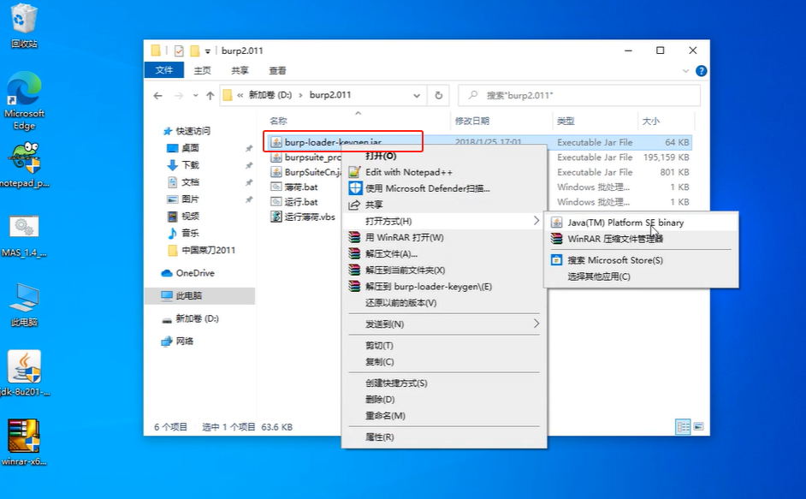Choose 解压到 burp-loader-keygen\(E) entry
Image resolution: width=806 pixels, height=499 pixels.
[444, 286]
